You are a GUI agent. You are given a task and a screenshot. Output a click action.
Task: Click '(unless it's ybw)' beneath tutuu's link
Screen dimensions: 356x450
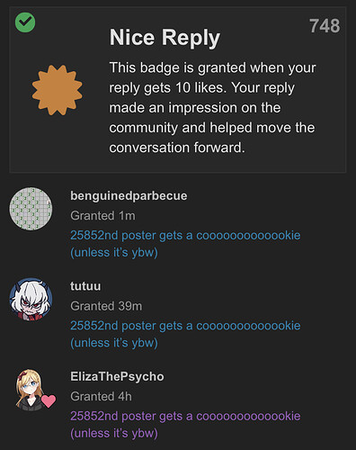point(114,343)
